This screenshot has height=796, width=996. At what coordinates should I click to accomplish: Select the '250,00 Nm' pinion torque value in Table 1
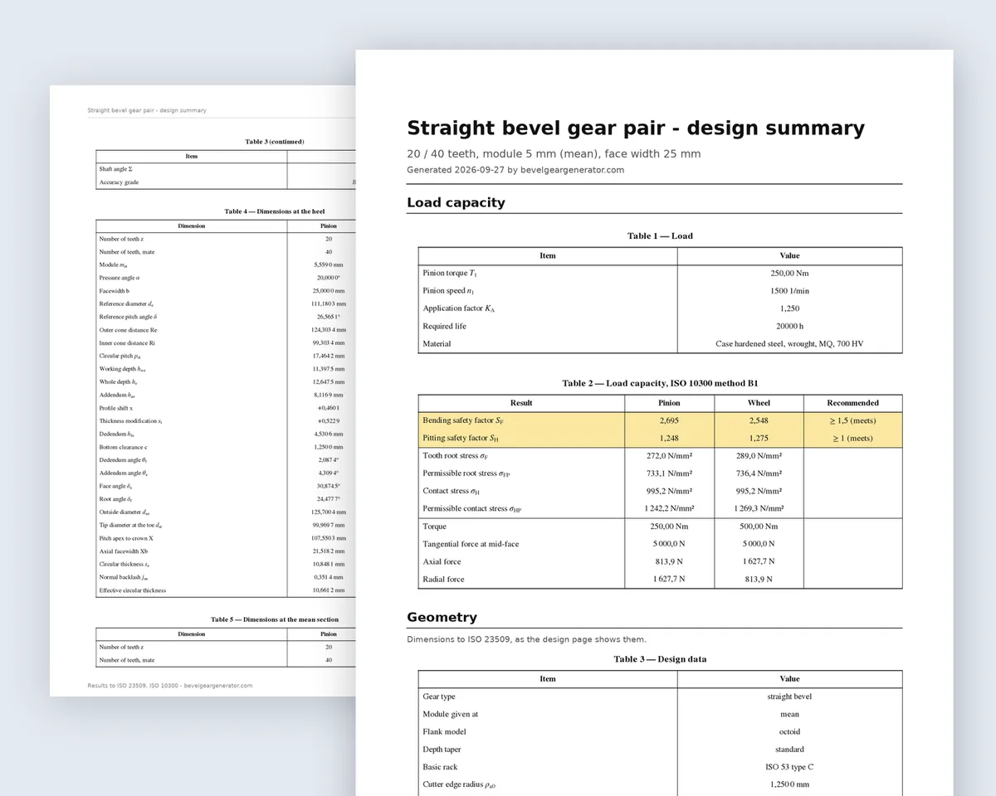(789, 273)
